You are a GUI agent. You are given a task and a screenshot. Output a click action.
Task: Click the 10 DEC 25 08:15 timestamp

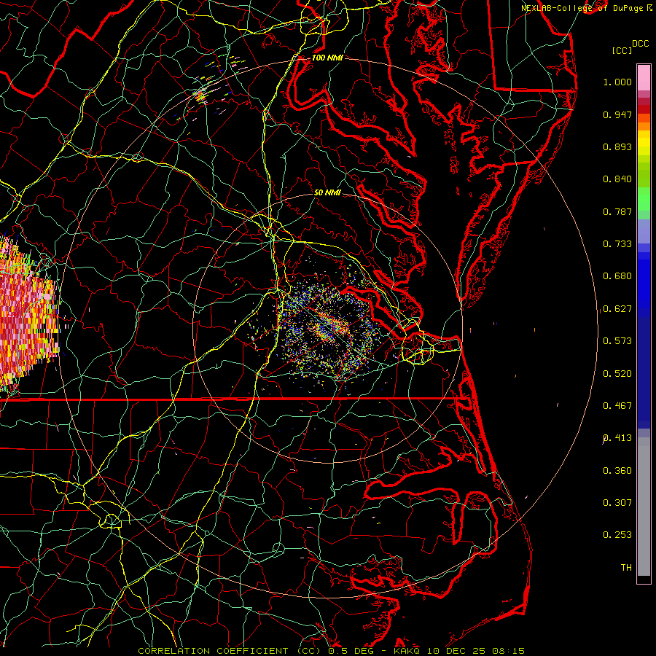(477, 651)
